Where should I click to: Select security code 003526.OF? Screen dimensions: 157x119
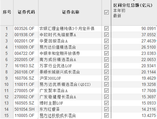[24, 29]
